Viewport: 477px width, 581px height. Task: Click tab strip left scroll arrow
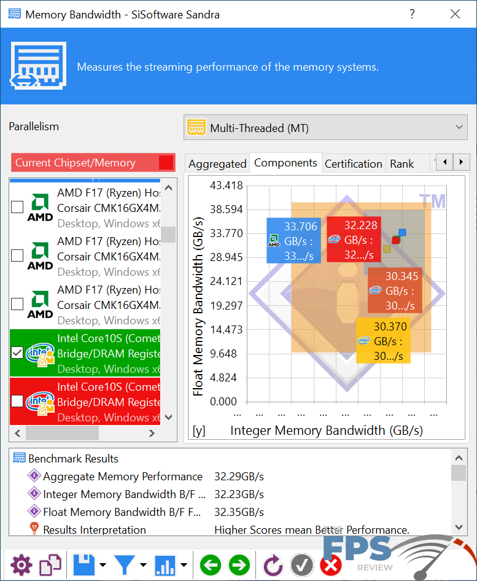[x=445, y=162]
